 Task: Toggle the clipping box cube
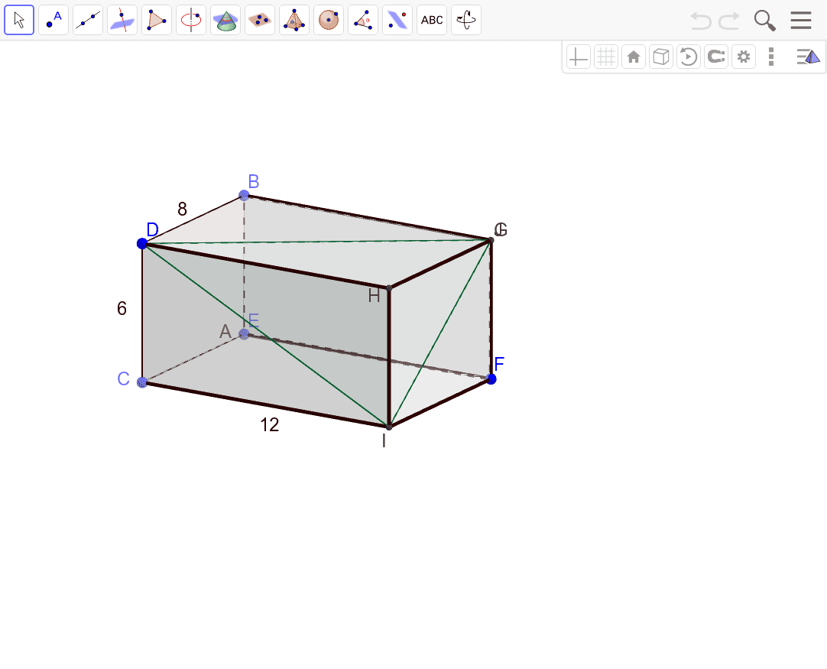point(661,57)
